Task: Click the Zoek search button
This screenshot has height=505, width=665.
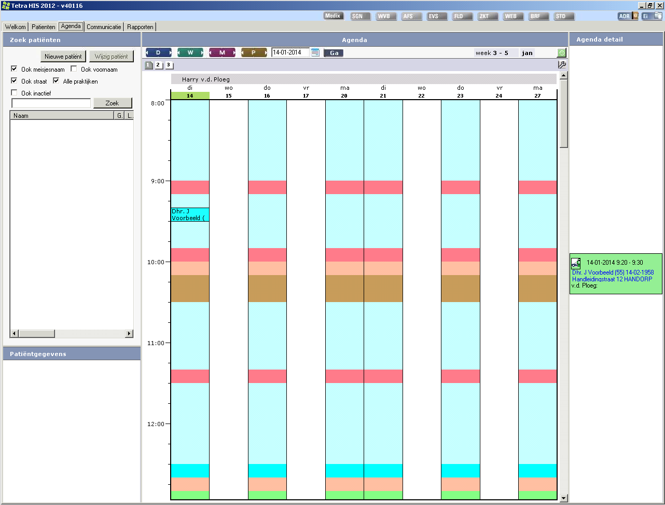Action: pyautogui.click(x=113, y=103)
